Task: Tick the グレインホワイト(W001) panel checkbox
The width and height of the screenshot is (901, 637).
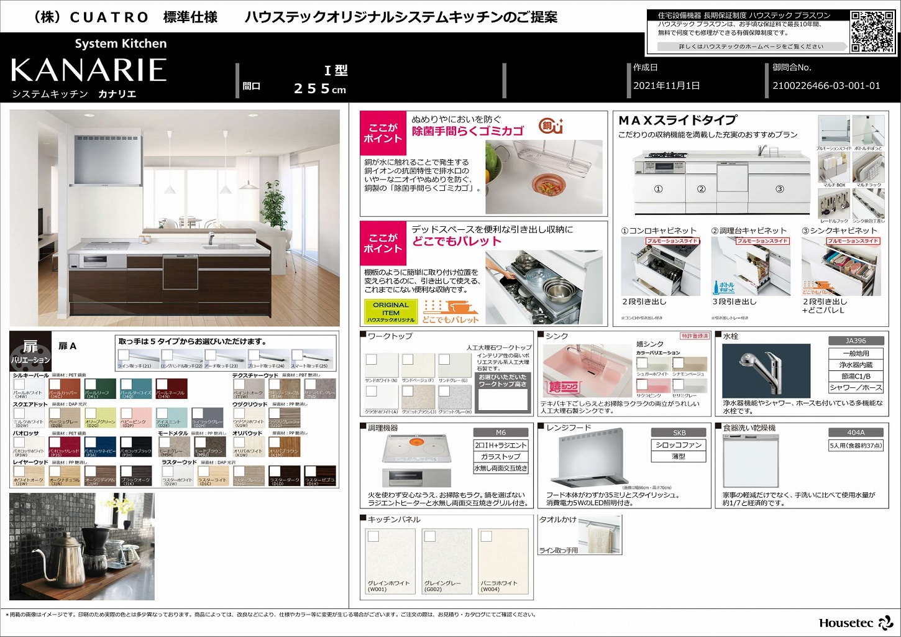Action: coord(373,536)
